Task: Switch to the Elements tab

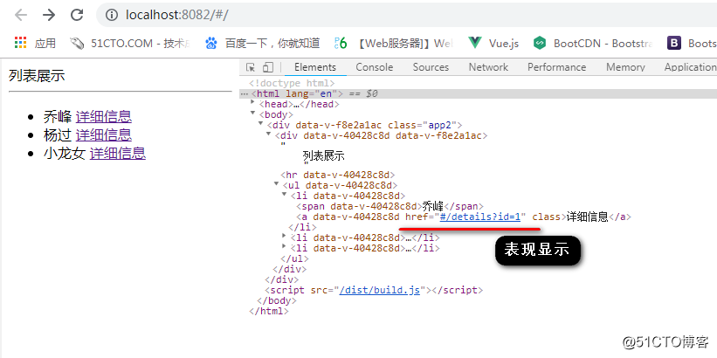Action: pos(315,67)
